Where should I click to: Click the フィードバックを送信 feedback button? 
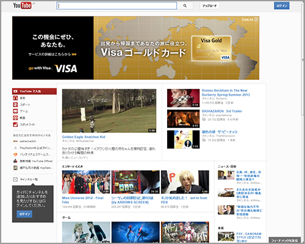284,240
